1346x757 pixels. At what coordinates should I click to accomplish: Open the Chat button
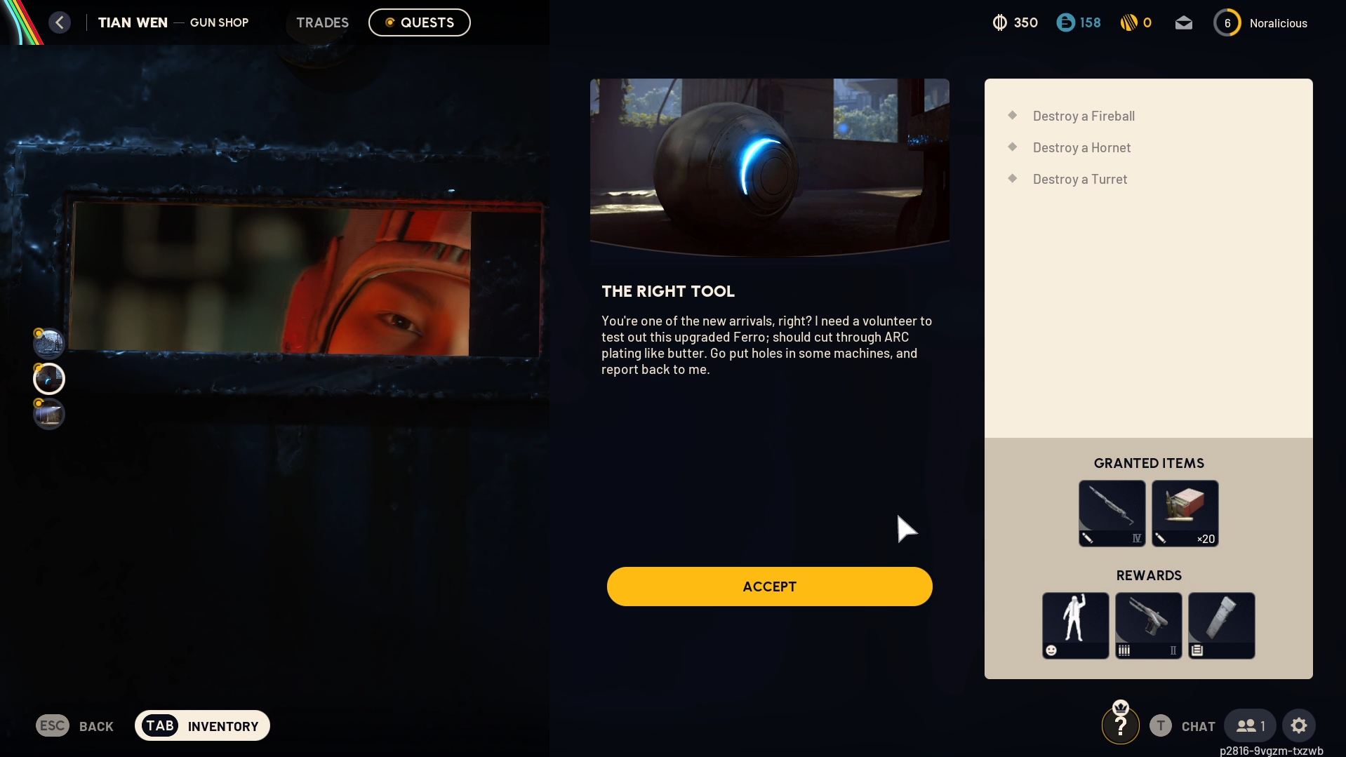(1182, 725)
